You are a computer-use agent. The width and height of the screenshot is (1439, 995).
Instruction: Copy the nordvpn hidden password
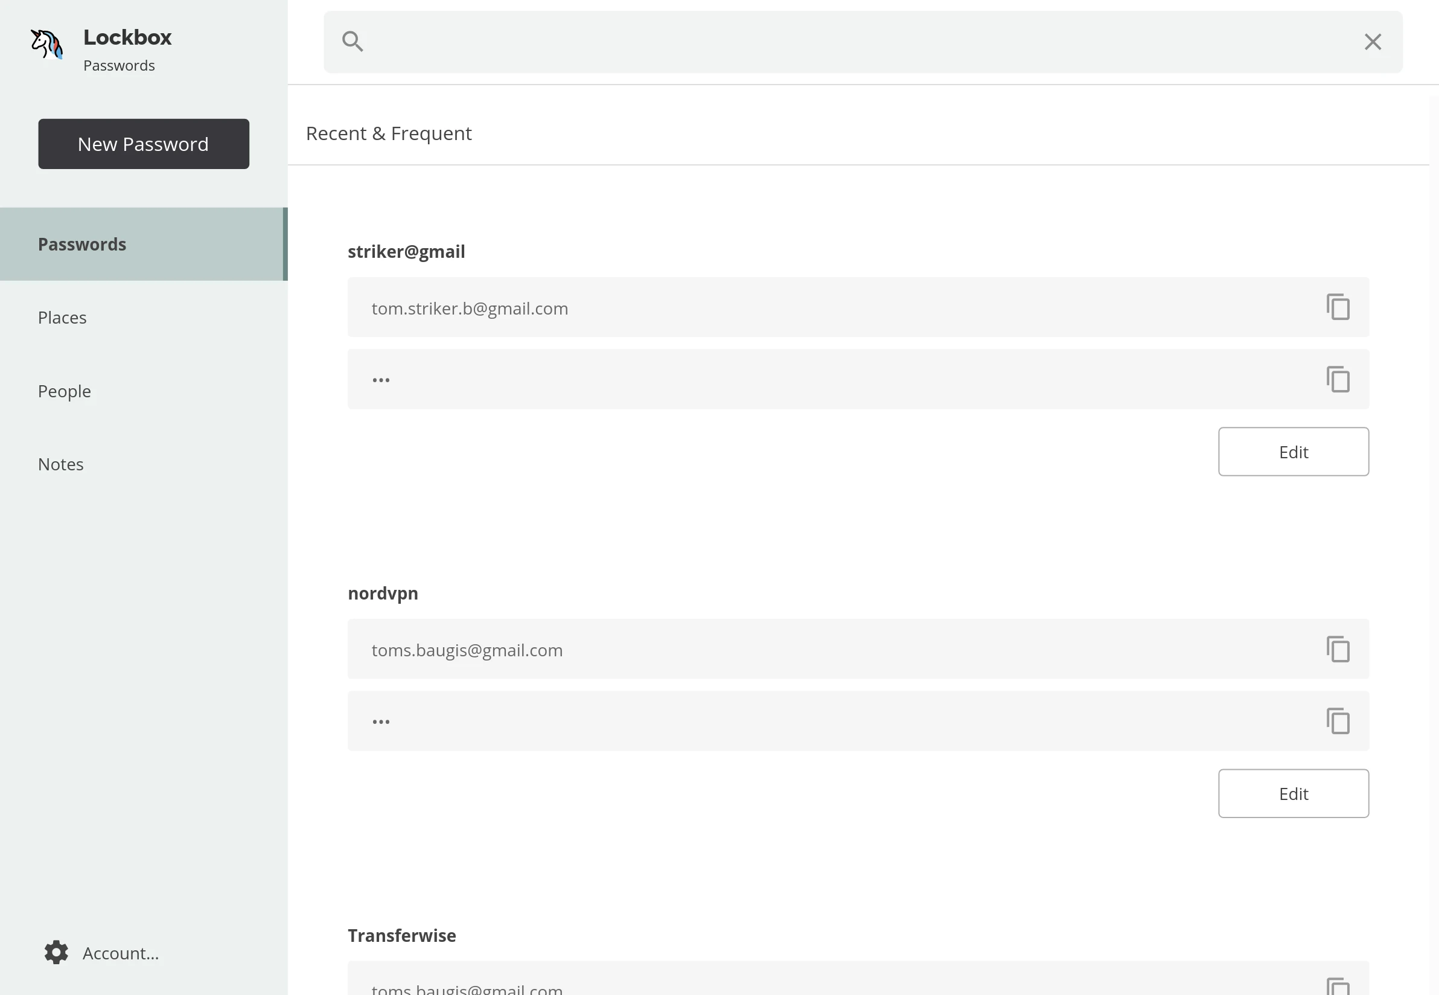click(x=1338, y=721)
